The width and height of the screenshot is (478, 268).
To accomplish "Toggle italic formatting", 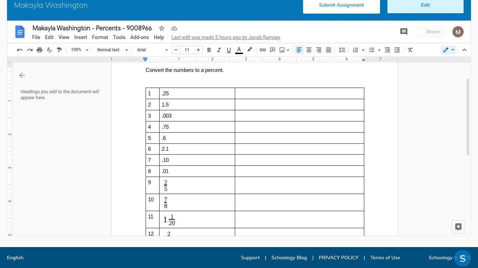I will 219,50.
